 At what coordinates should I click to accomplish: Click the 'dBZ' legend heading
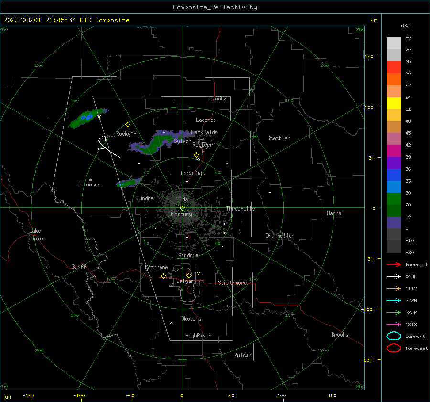pyautogui.click(x=405, y=25)
